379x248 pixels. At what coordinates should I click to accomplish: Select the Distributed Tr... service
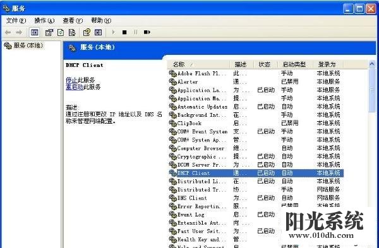pyautogui.click(x=255, y=189)
